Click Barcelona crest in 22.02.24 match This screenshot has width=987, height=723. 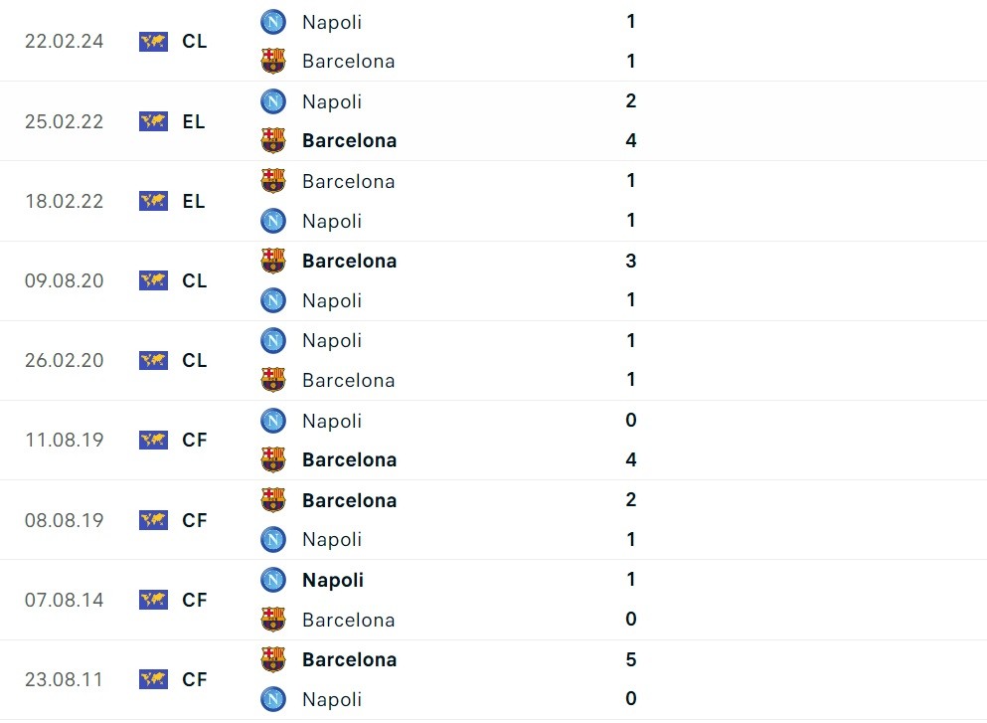coord(272,62)
